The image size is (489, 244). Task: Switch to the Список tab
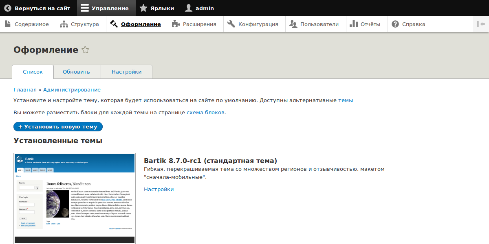[33, 72]
